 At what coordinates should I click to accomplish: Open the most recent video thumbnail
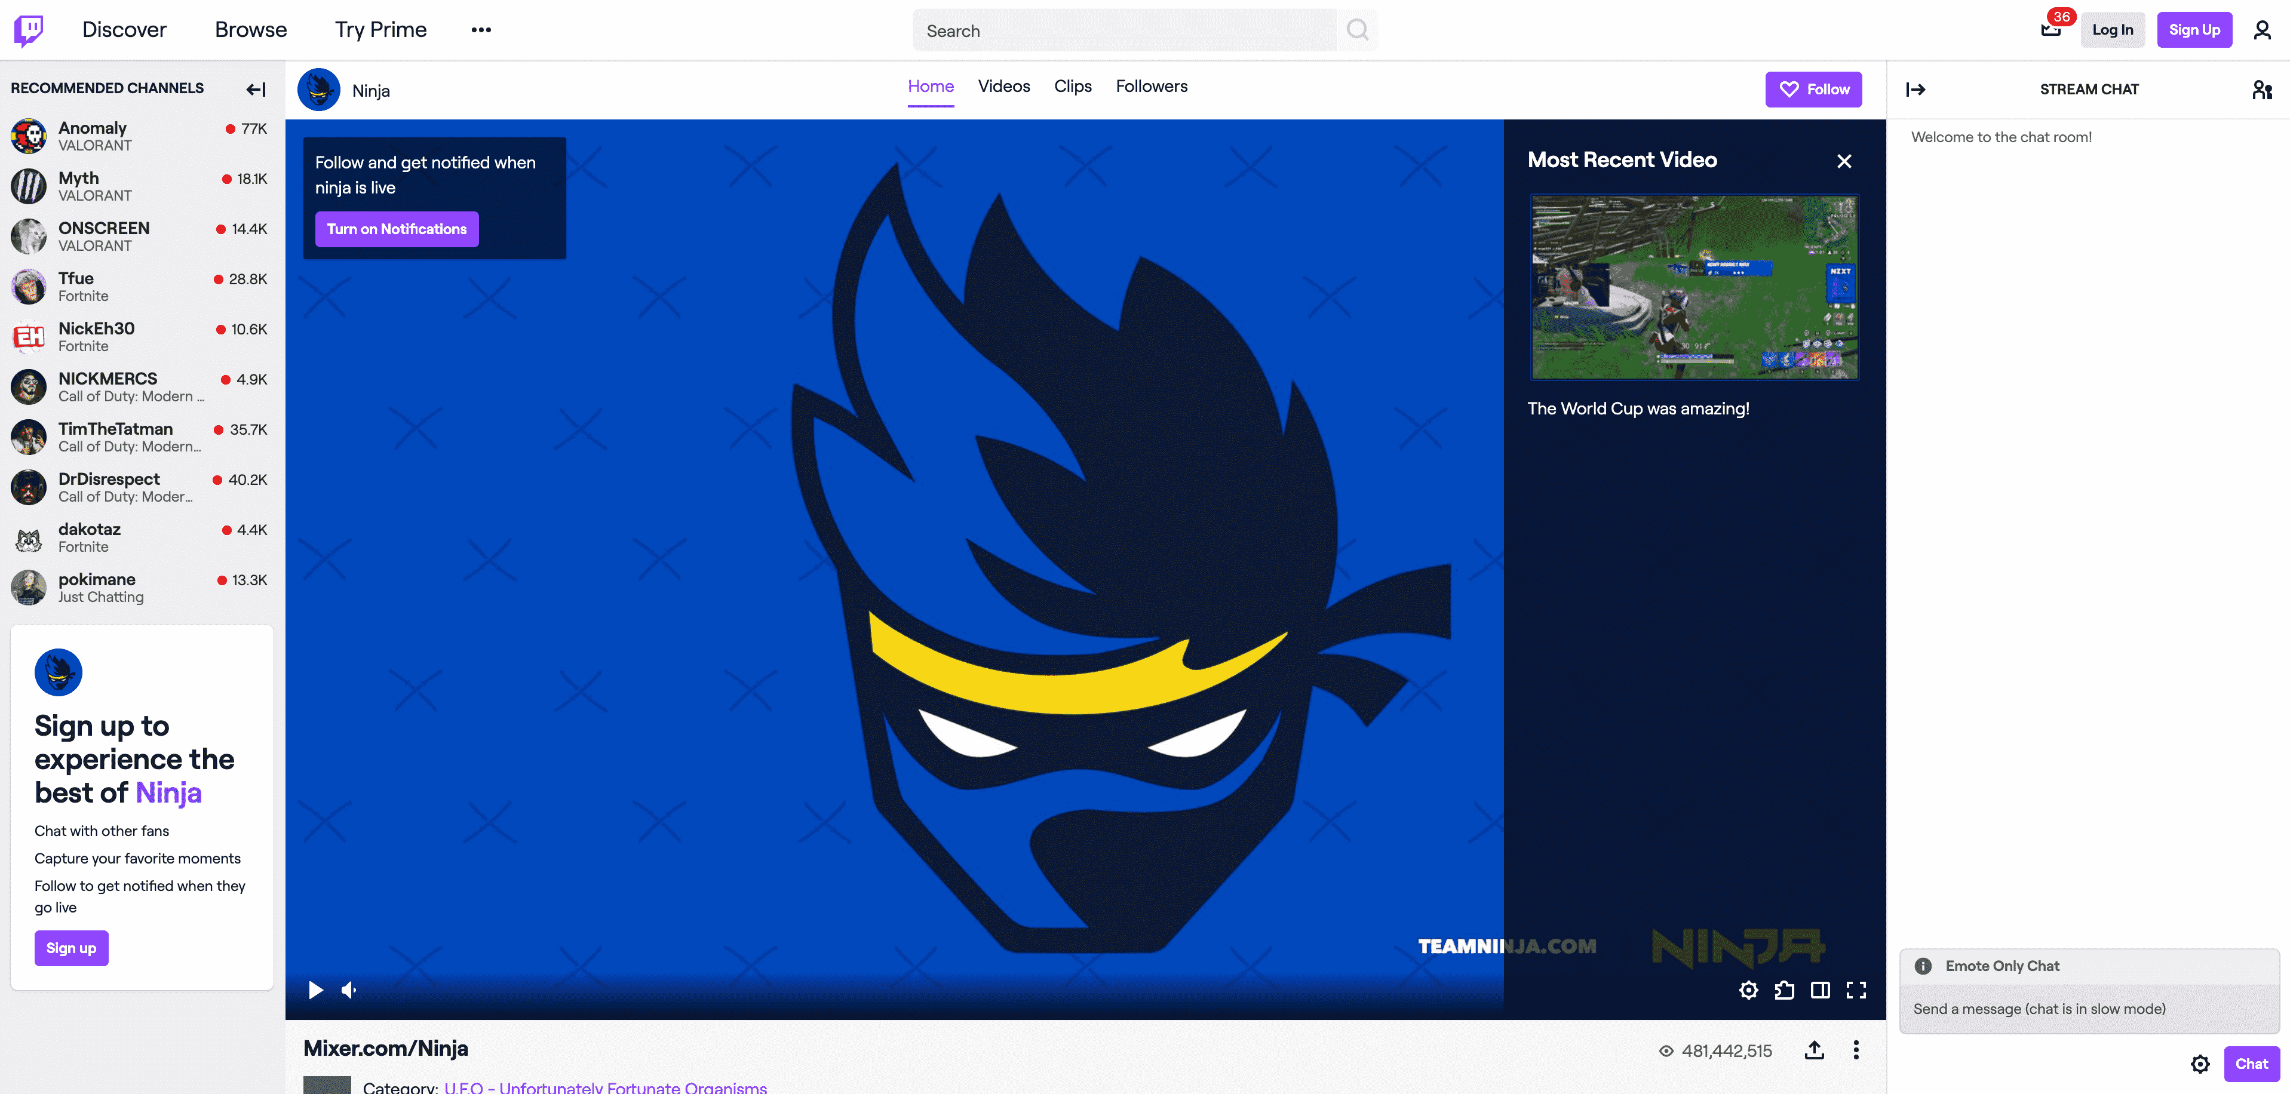pos(1695,287)
